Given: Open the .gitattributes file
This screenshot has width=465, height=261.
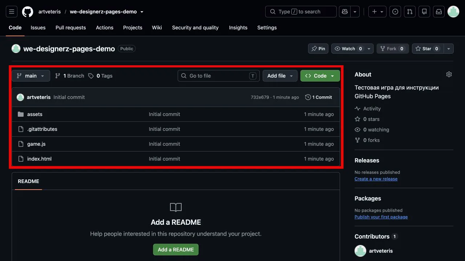Looking at the screenshot, I should pyautogui.click(x=42, y=129).
